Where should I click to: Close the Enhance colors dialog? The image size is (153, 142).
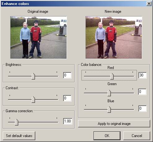[x=149, y=4]
